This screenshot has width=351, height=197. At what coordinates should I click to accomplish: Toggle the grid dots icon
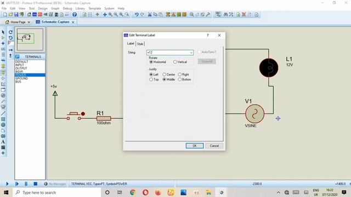[90, 15]
